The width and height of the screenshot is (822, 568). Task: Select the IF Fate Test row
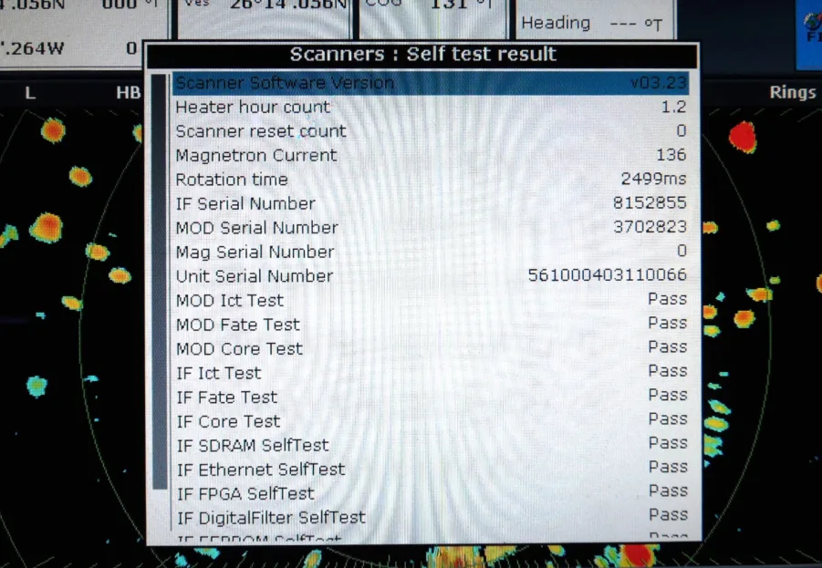pos(431,396)
